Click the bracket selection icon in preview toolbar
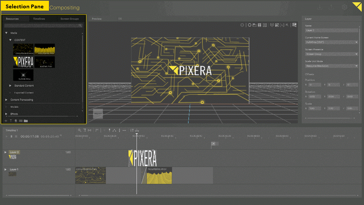Image resolution: width=364 pixels, height=205 pixels. [282, 25]
